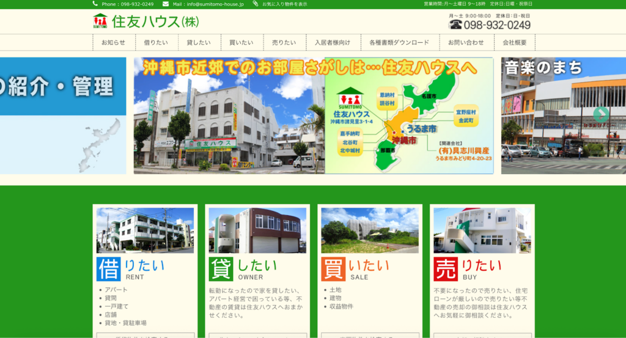Image resolution: width=626 pixels, height=338 pixels.
Task: Click the Phone : 098-932-0249 link
Action: [127, 4]
